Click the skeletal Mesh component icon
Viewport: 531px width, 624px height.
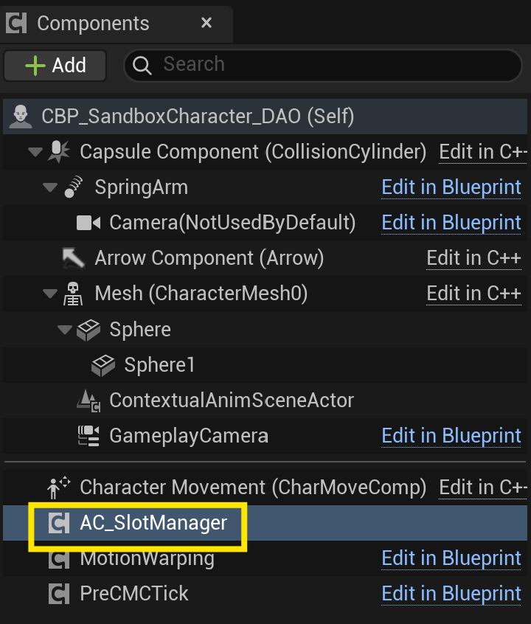73,294
